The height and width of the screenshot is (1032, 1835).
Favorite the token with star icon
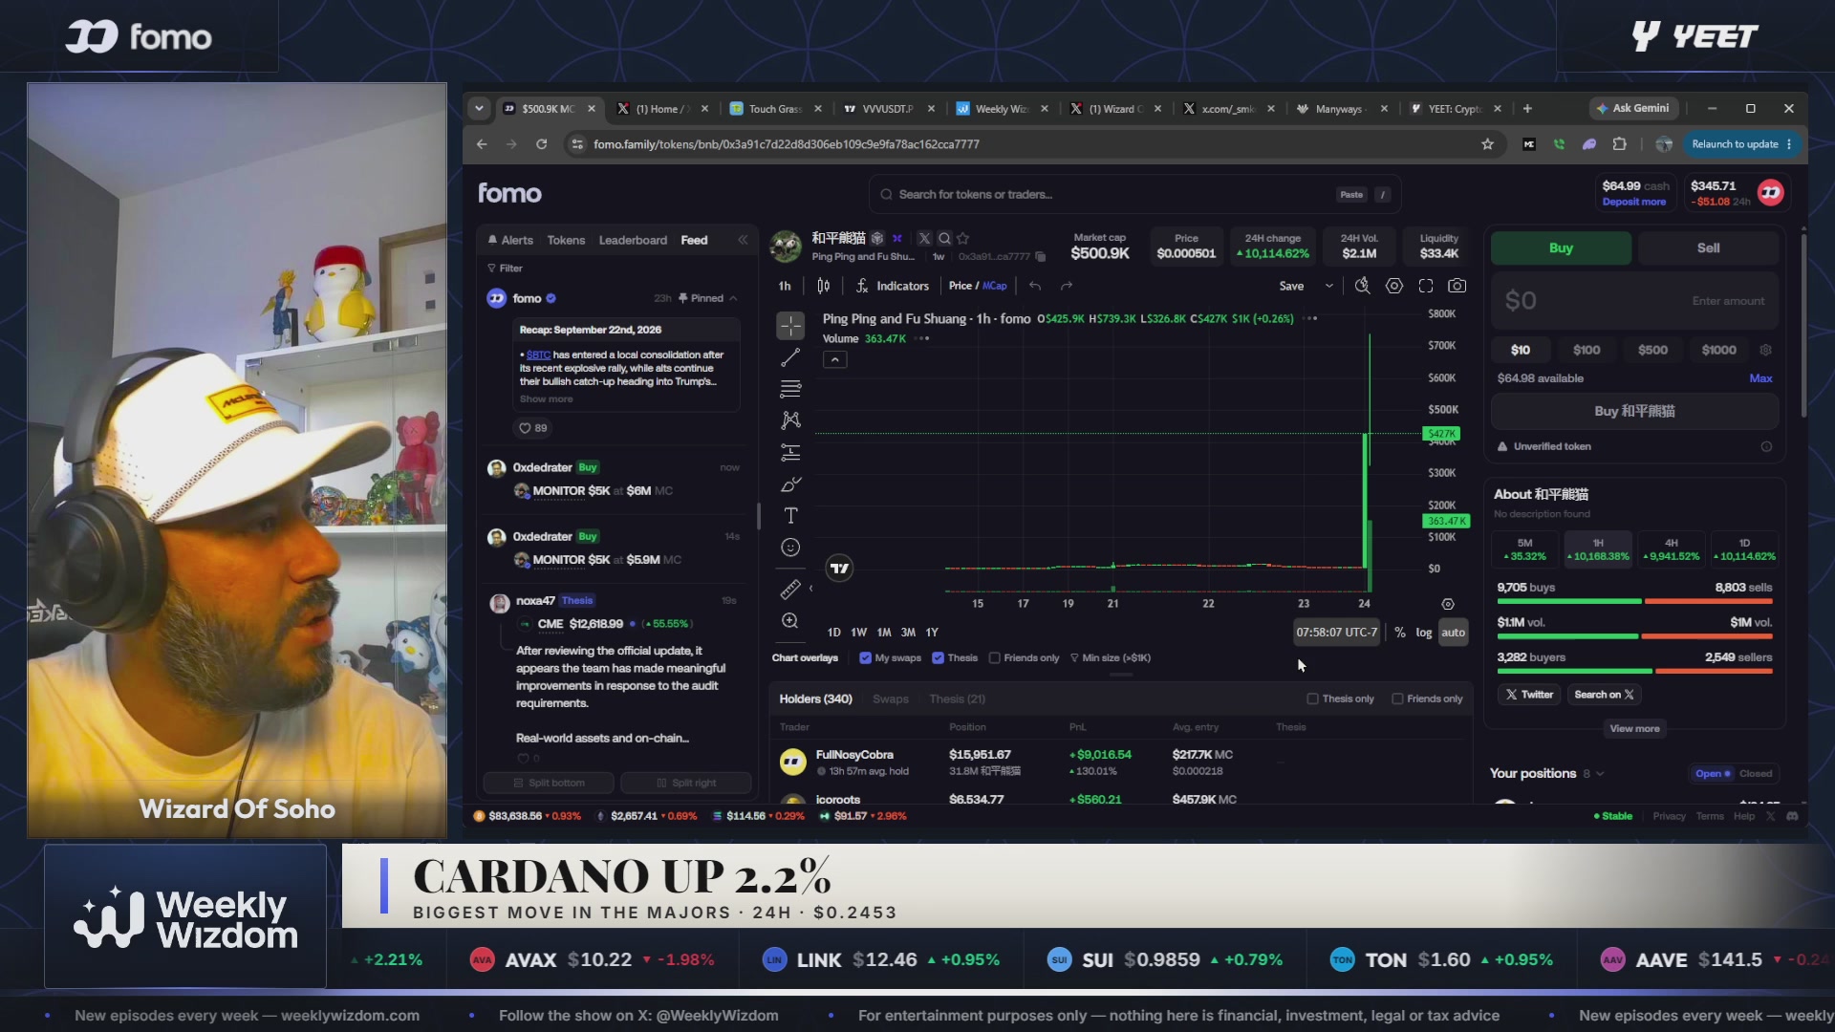click(x=963, y=238)
